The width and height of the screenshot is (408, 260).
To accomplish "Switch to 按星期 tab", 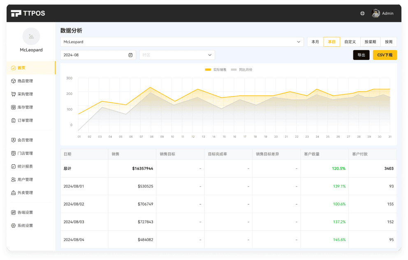I will [370, 42].
